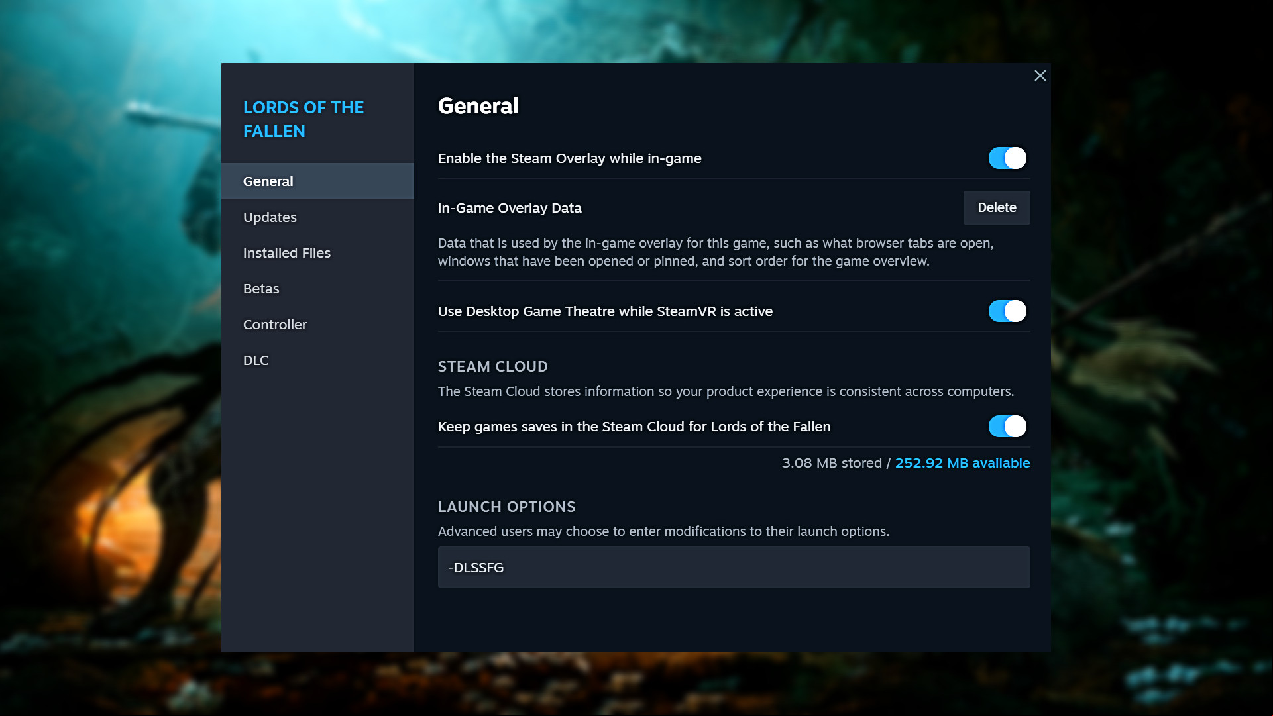Click the Lords of the Fallen title
1273x716 pixels.
point(304,119)
